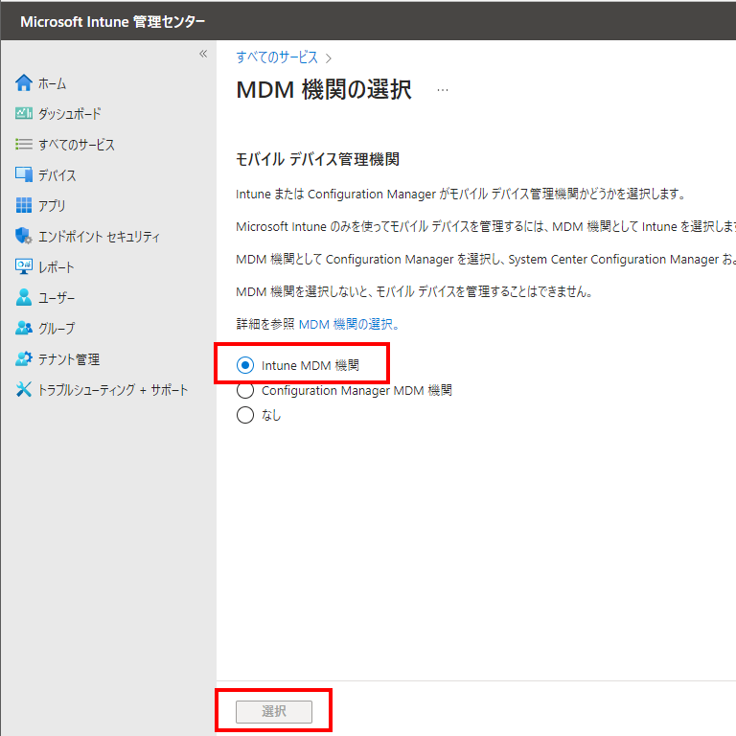
Task: Click the Home house icon
Action: (x=23, y=83)
